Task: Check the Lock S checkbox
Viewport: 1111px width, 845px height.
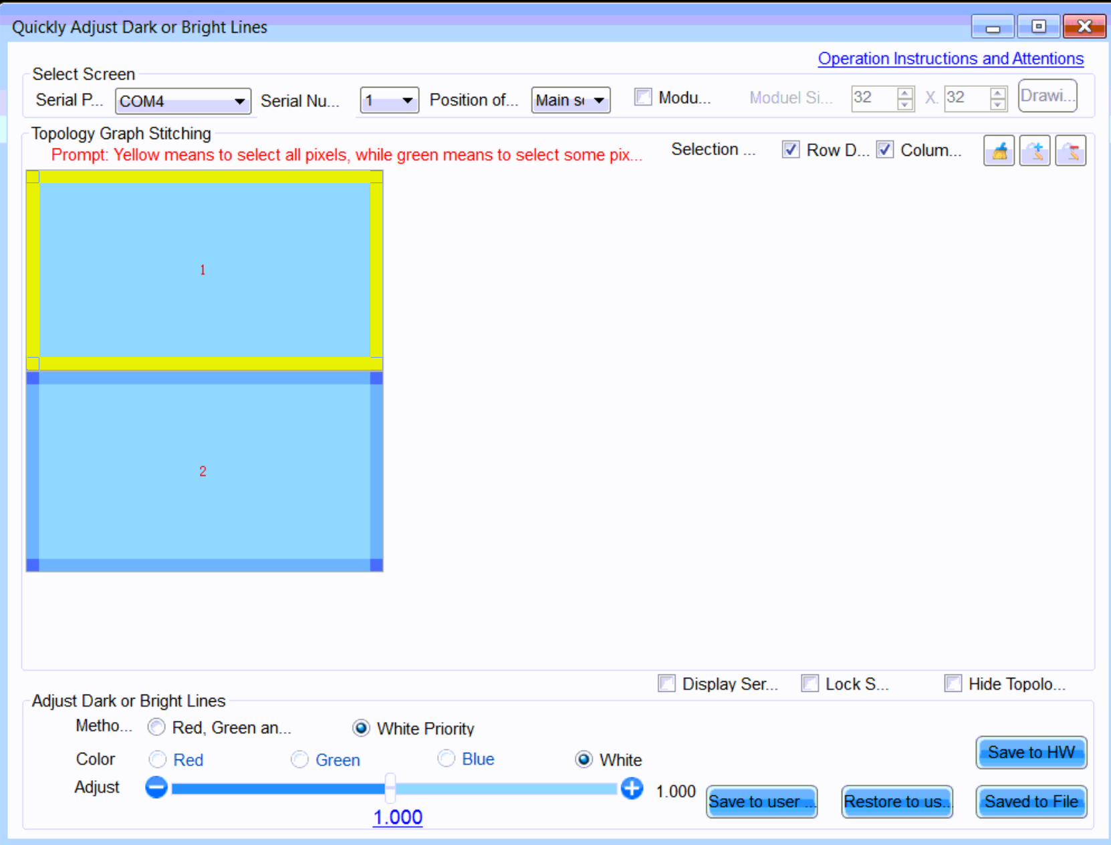Action: (x=810, y=683)
